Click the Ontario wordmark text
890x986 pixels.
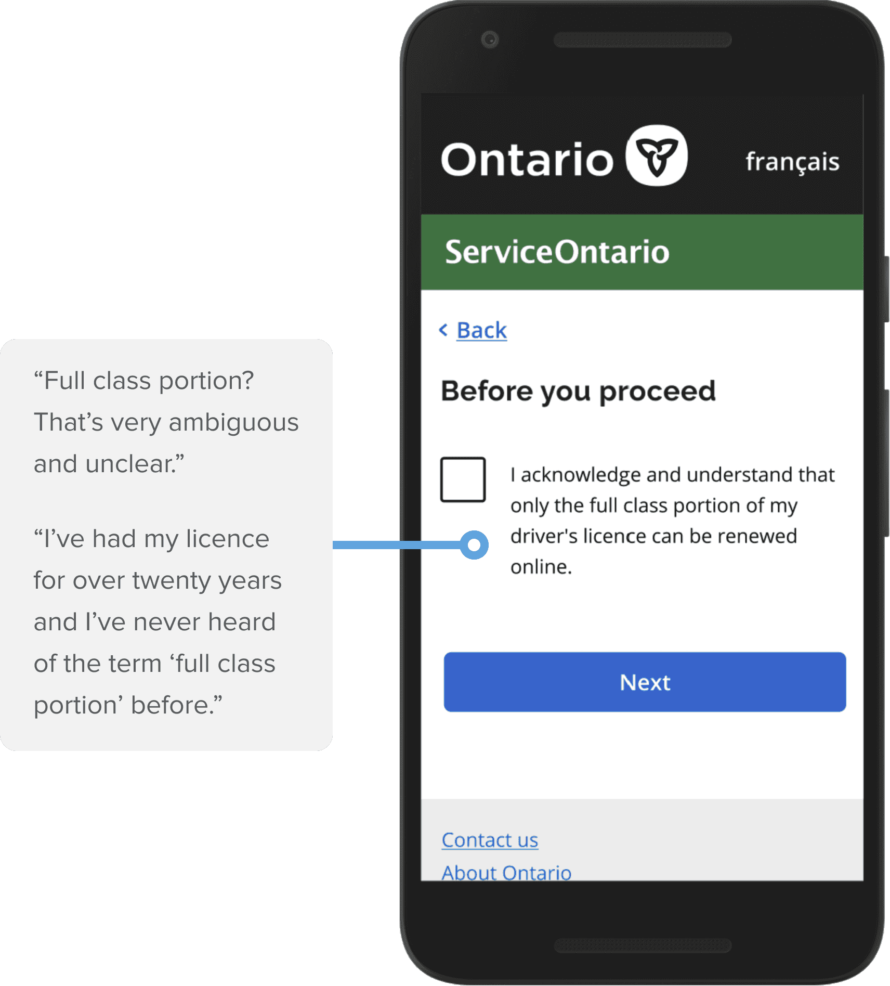click(x=527, y=159)
